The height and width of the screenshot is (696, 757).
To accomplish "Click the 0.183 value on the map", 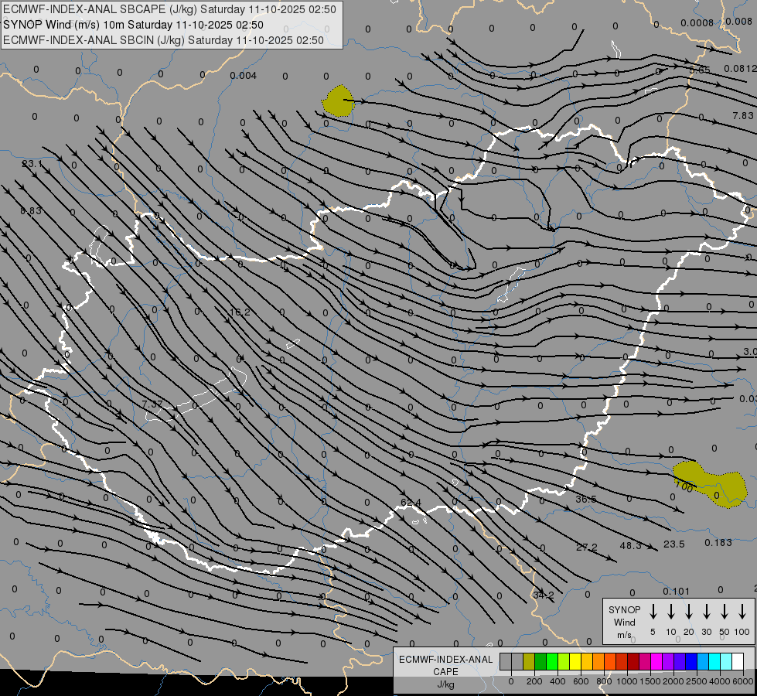I will coord(718,543).
